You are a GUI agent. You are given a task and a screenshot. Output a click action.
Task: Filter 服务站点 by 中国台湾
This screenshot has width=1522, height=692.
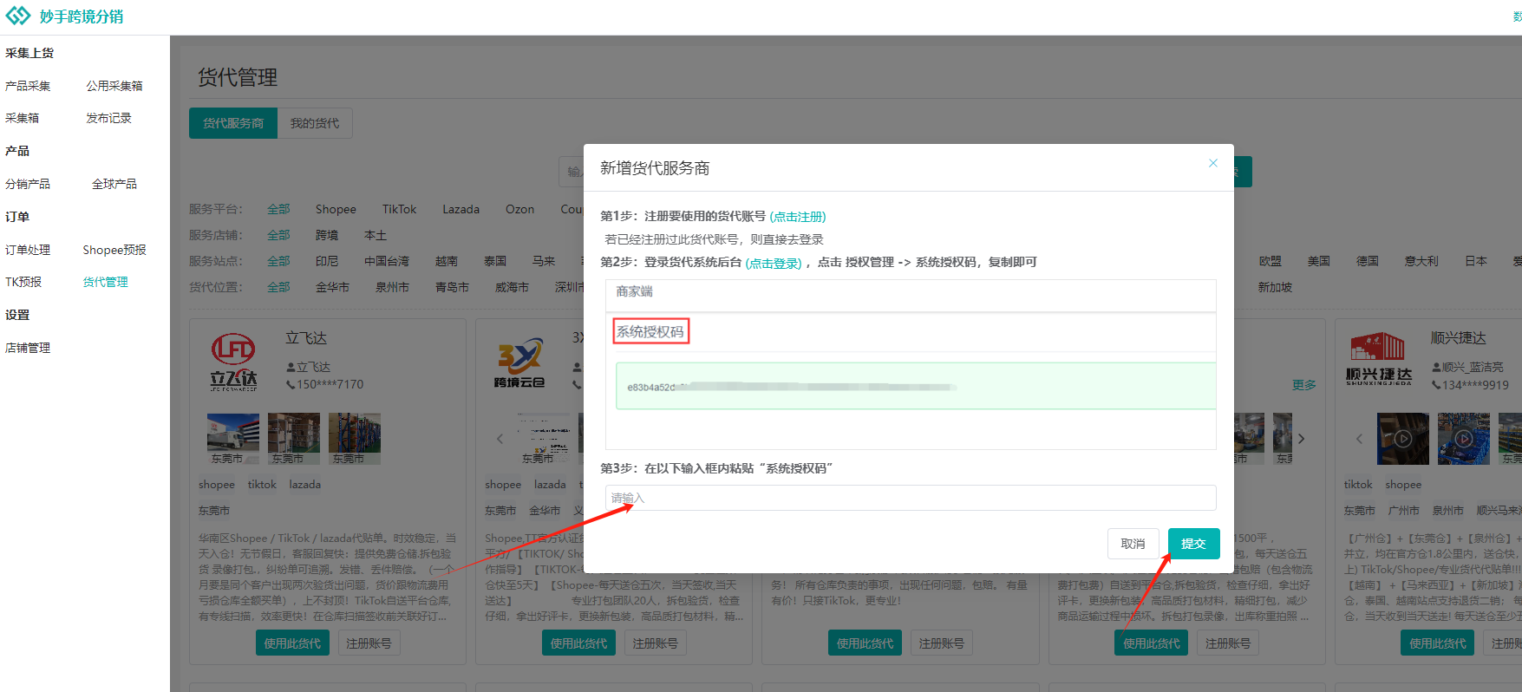point(386,261)
